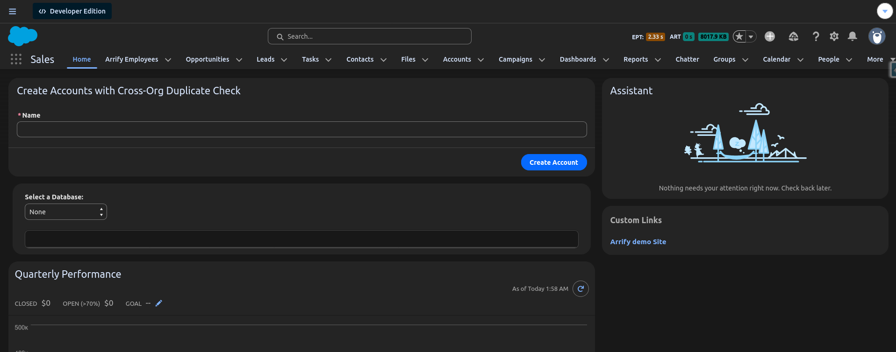Open the user profile avatar
The image size is (896, 352).
tap(877, 36)
